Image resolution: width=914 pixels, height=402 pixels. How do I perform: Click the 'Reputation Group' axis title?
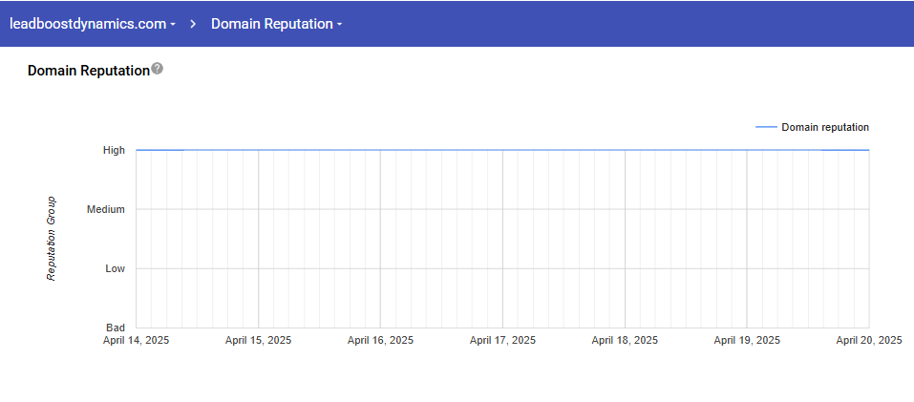pyautogui.click(x=52, y=239)
